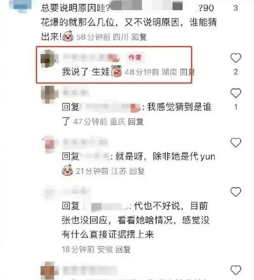This screenshot has height=280, width=254.
Task: Reply to the author's 48分钟前 湖南 comment
Action: (188, 72)
